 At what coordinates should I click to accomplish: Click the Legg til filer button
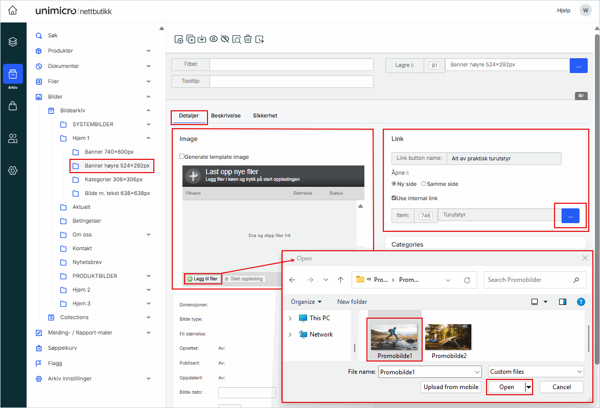203,279
